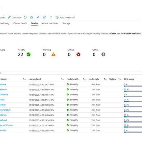
Task: Click the Warning count 0
Action: [x=44, y=55]
